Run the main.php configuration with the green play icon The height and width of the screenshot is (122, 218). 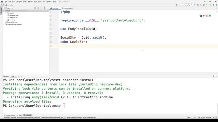point(195,5)
